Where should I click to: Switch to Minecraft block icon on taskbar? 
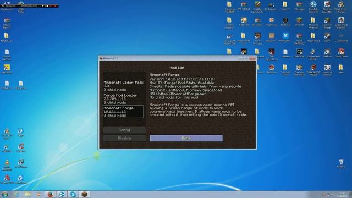[x=84, y=194]
